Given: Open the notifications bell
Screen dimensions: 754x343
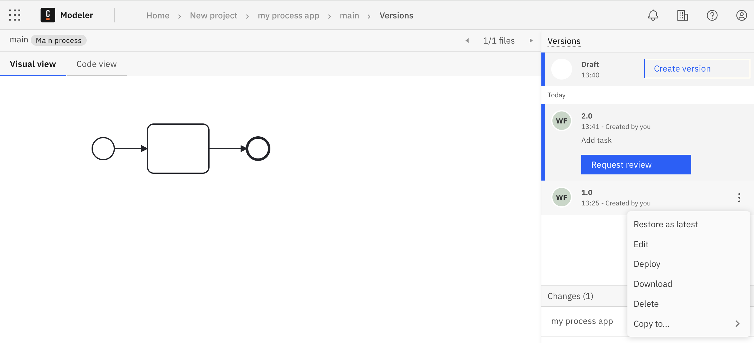Looking at the screenshot, I should [x=653, y=15].
